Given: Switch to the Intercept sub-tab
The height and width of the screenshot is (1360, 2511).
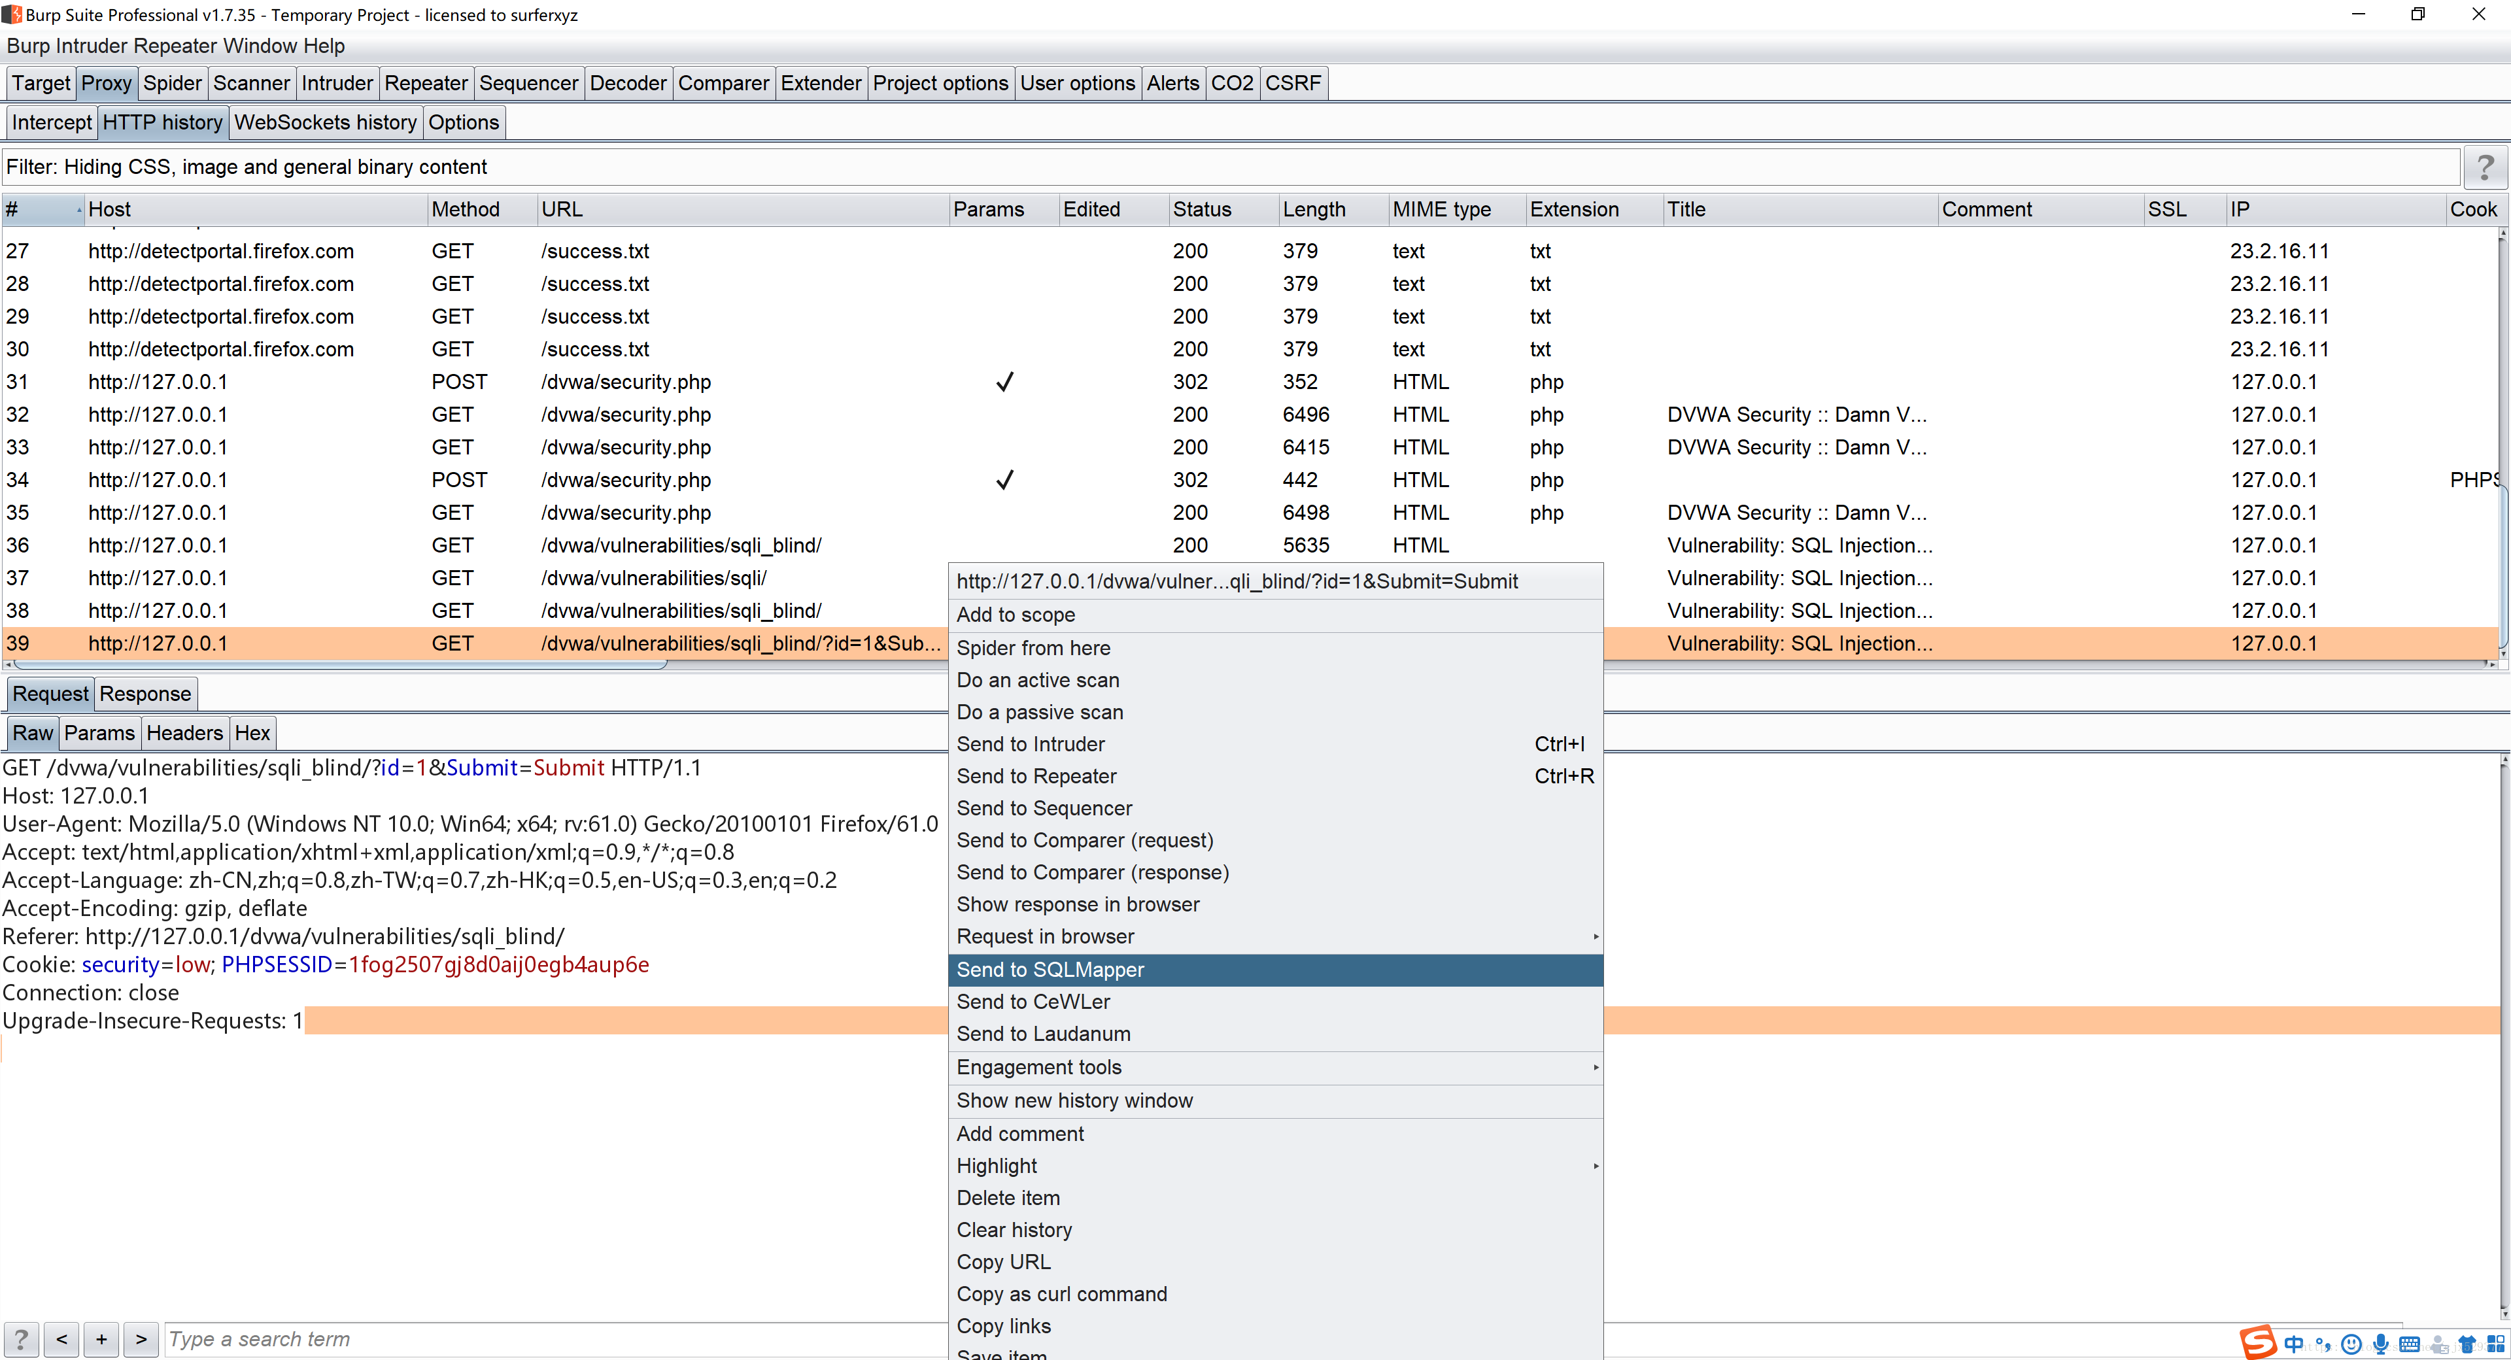Looking at the screenshot, I should click(52, 123).
